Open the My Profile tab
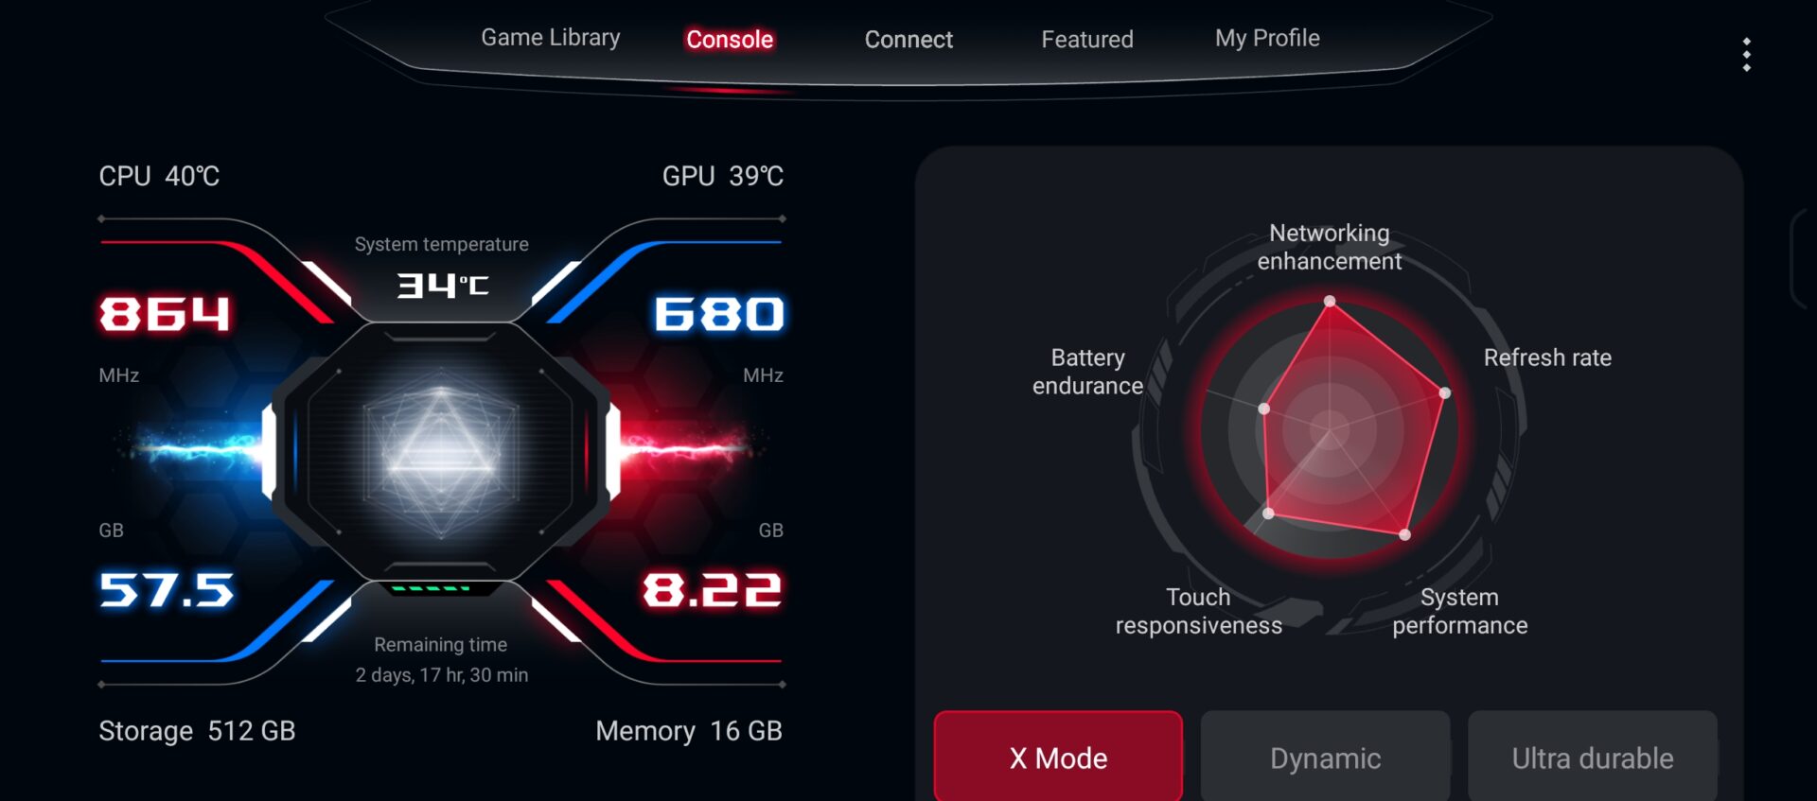Viewport: 1817px width, 801px height. click(x=1267, y=38)
